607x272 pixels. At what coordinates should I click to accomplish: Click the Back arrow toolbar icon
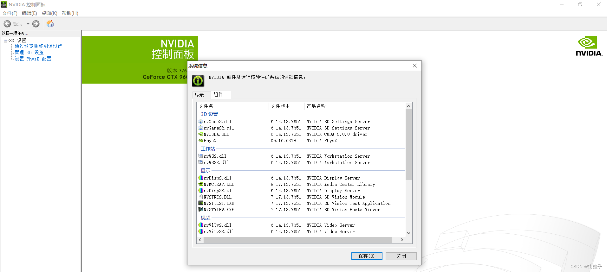click(7, 24)
